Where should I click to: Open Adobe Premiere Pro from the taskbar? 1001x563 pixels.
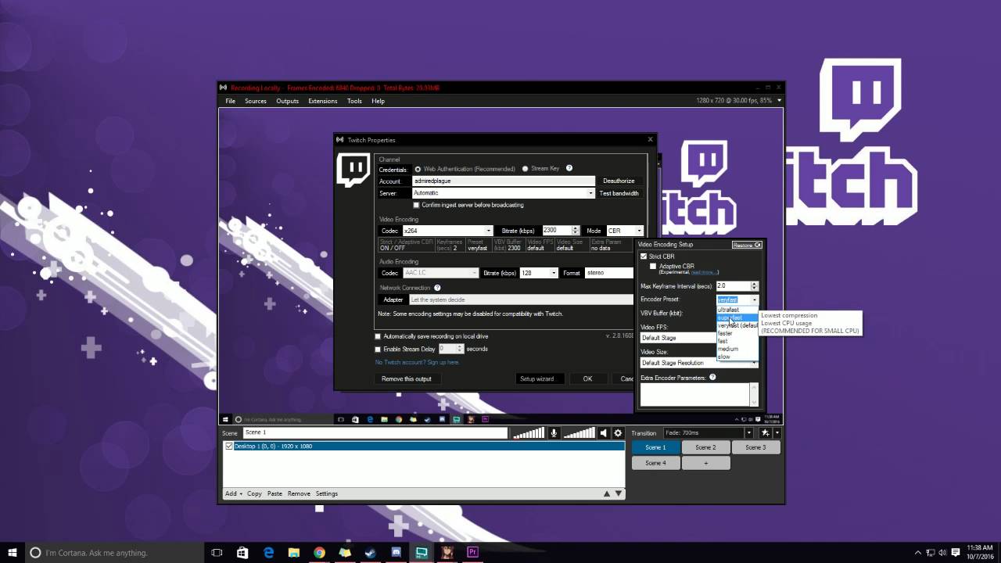click(472, 553)
